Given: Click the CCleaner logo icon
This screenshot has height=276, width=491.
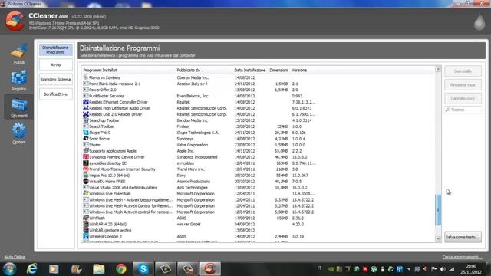Looking at the screenshot, I should click(15, 21).
